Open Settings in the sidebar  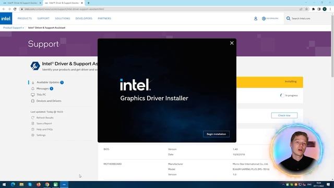pyautogui.click(x=41, y=135)
